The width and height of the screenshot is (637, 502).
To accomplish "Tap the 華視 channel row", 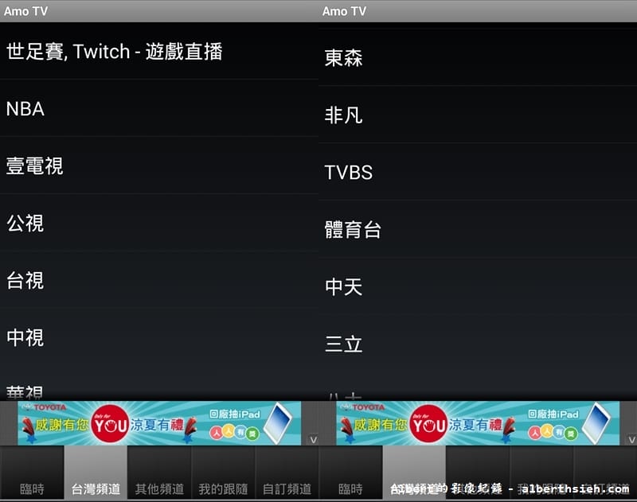I will point(159,384).
